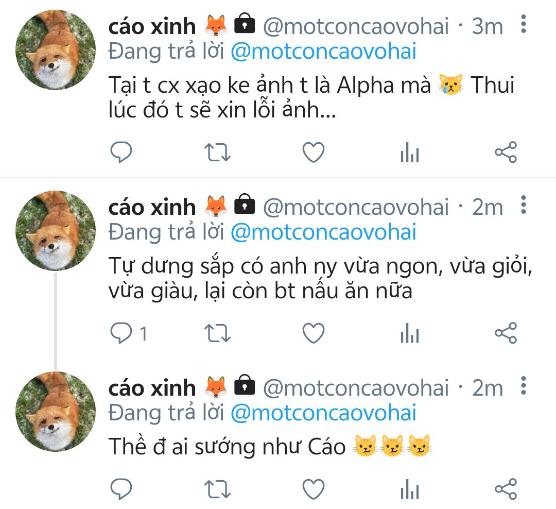Share the 'Tại t cx xạo ke' tweet
Viewport: 556px width, 509px height.
point(506,152)
